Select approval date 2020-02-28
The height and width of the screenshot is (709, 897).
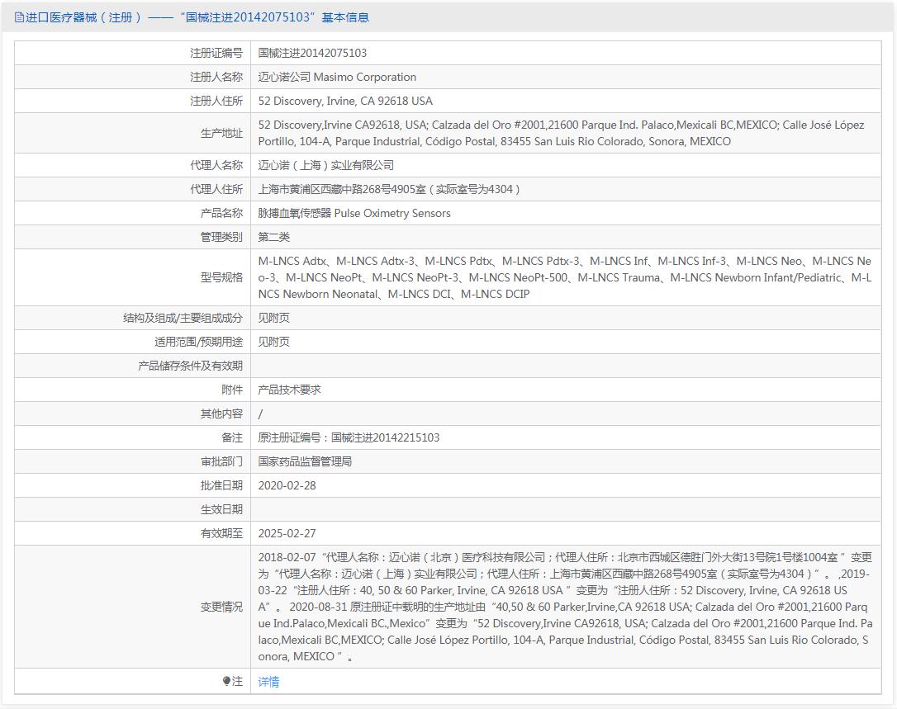[287, 486]
